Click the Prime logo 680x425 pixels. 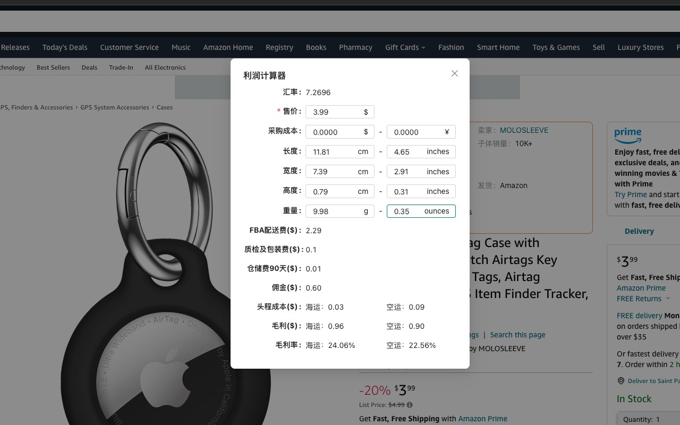628,135
